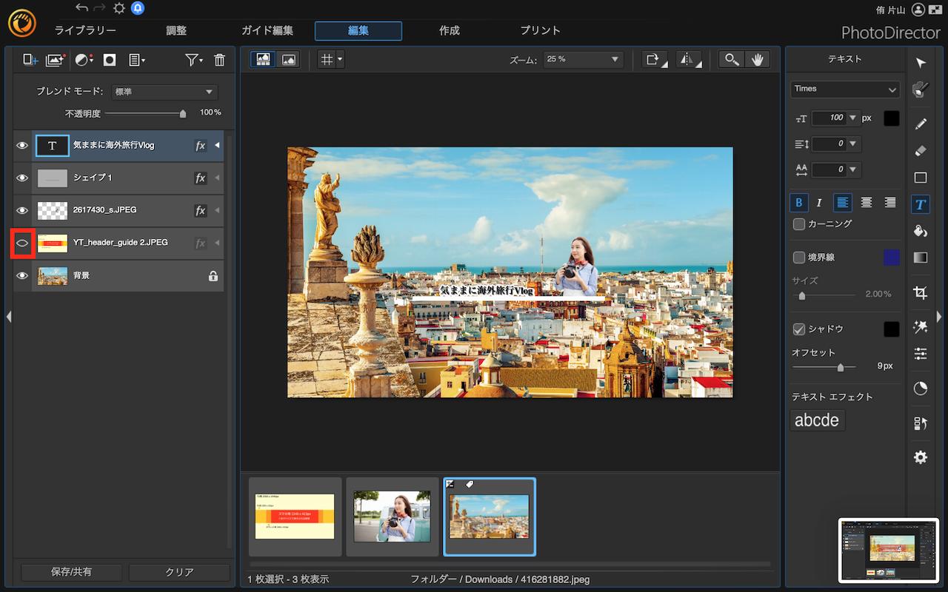
Task: Click the blue 境界線 color swatch
Action: 891,258
